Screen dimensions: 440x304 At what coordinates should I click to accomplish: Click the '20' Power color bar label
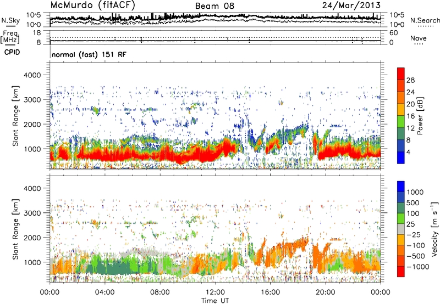point(410,104)
